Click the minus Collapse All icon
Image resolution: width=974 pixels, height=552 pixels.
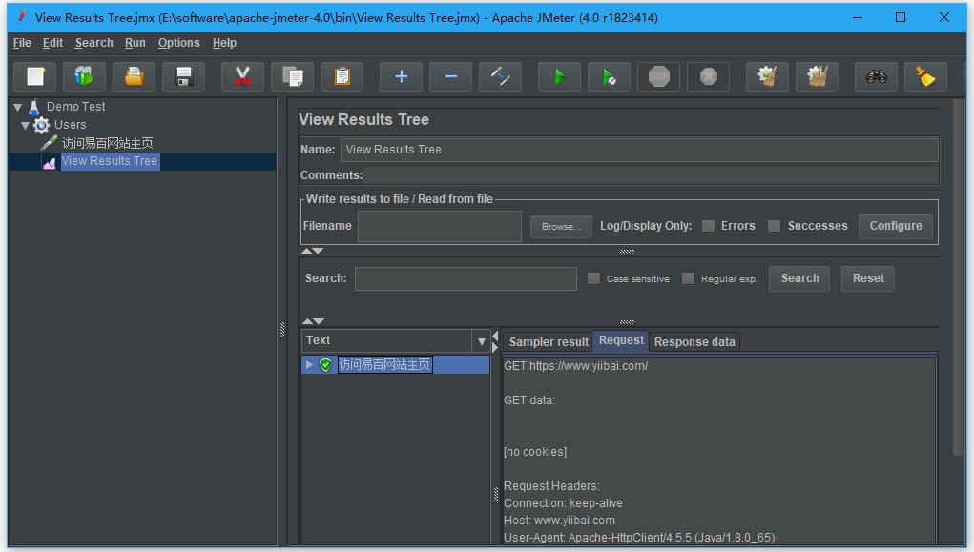click(450, 77)
